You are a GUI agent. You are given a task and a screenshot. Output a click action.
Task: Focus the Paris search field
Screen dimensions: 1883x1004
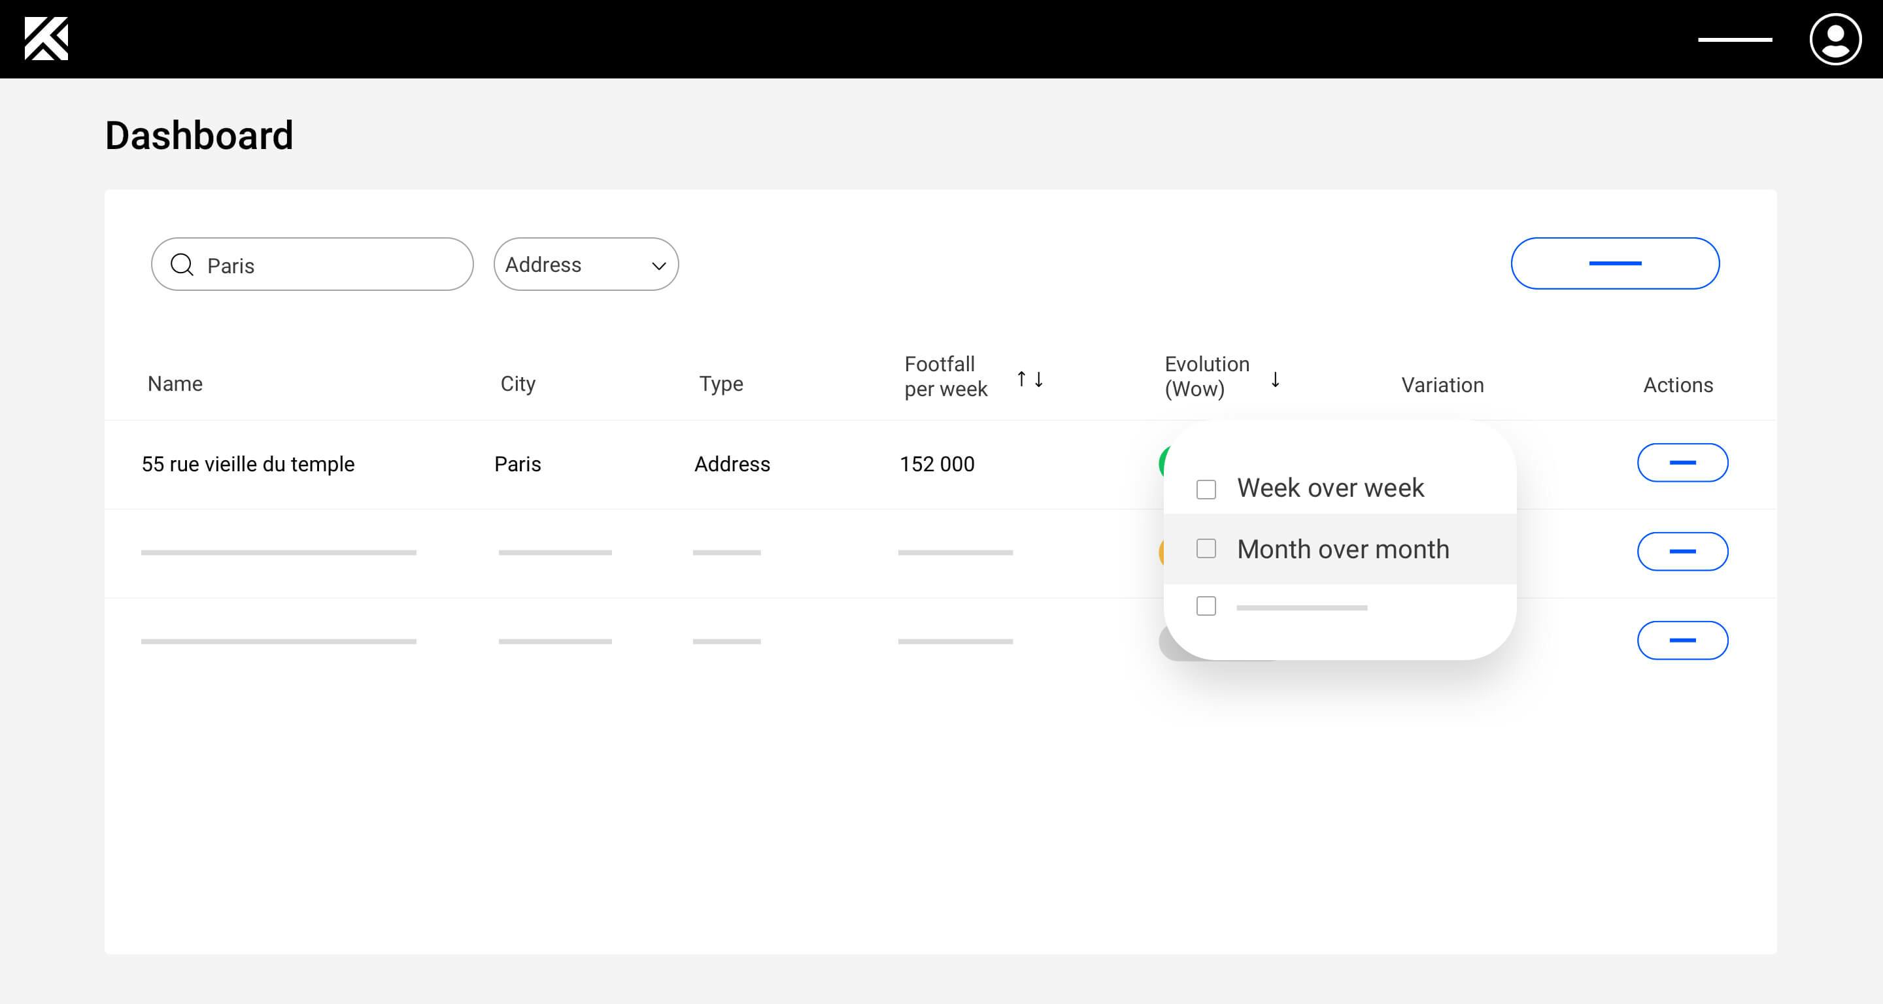click(312, 264)
